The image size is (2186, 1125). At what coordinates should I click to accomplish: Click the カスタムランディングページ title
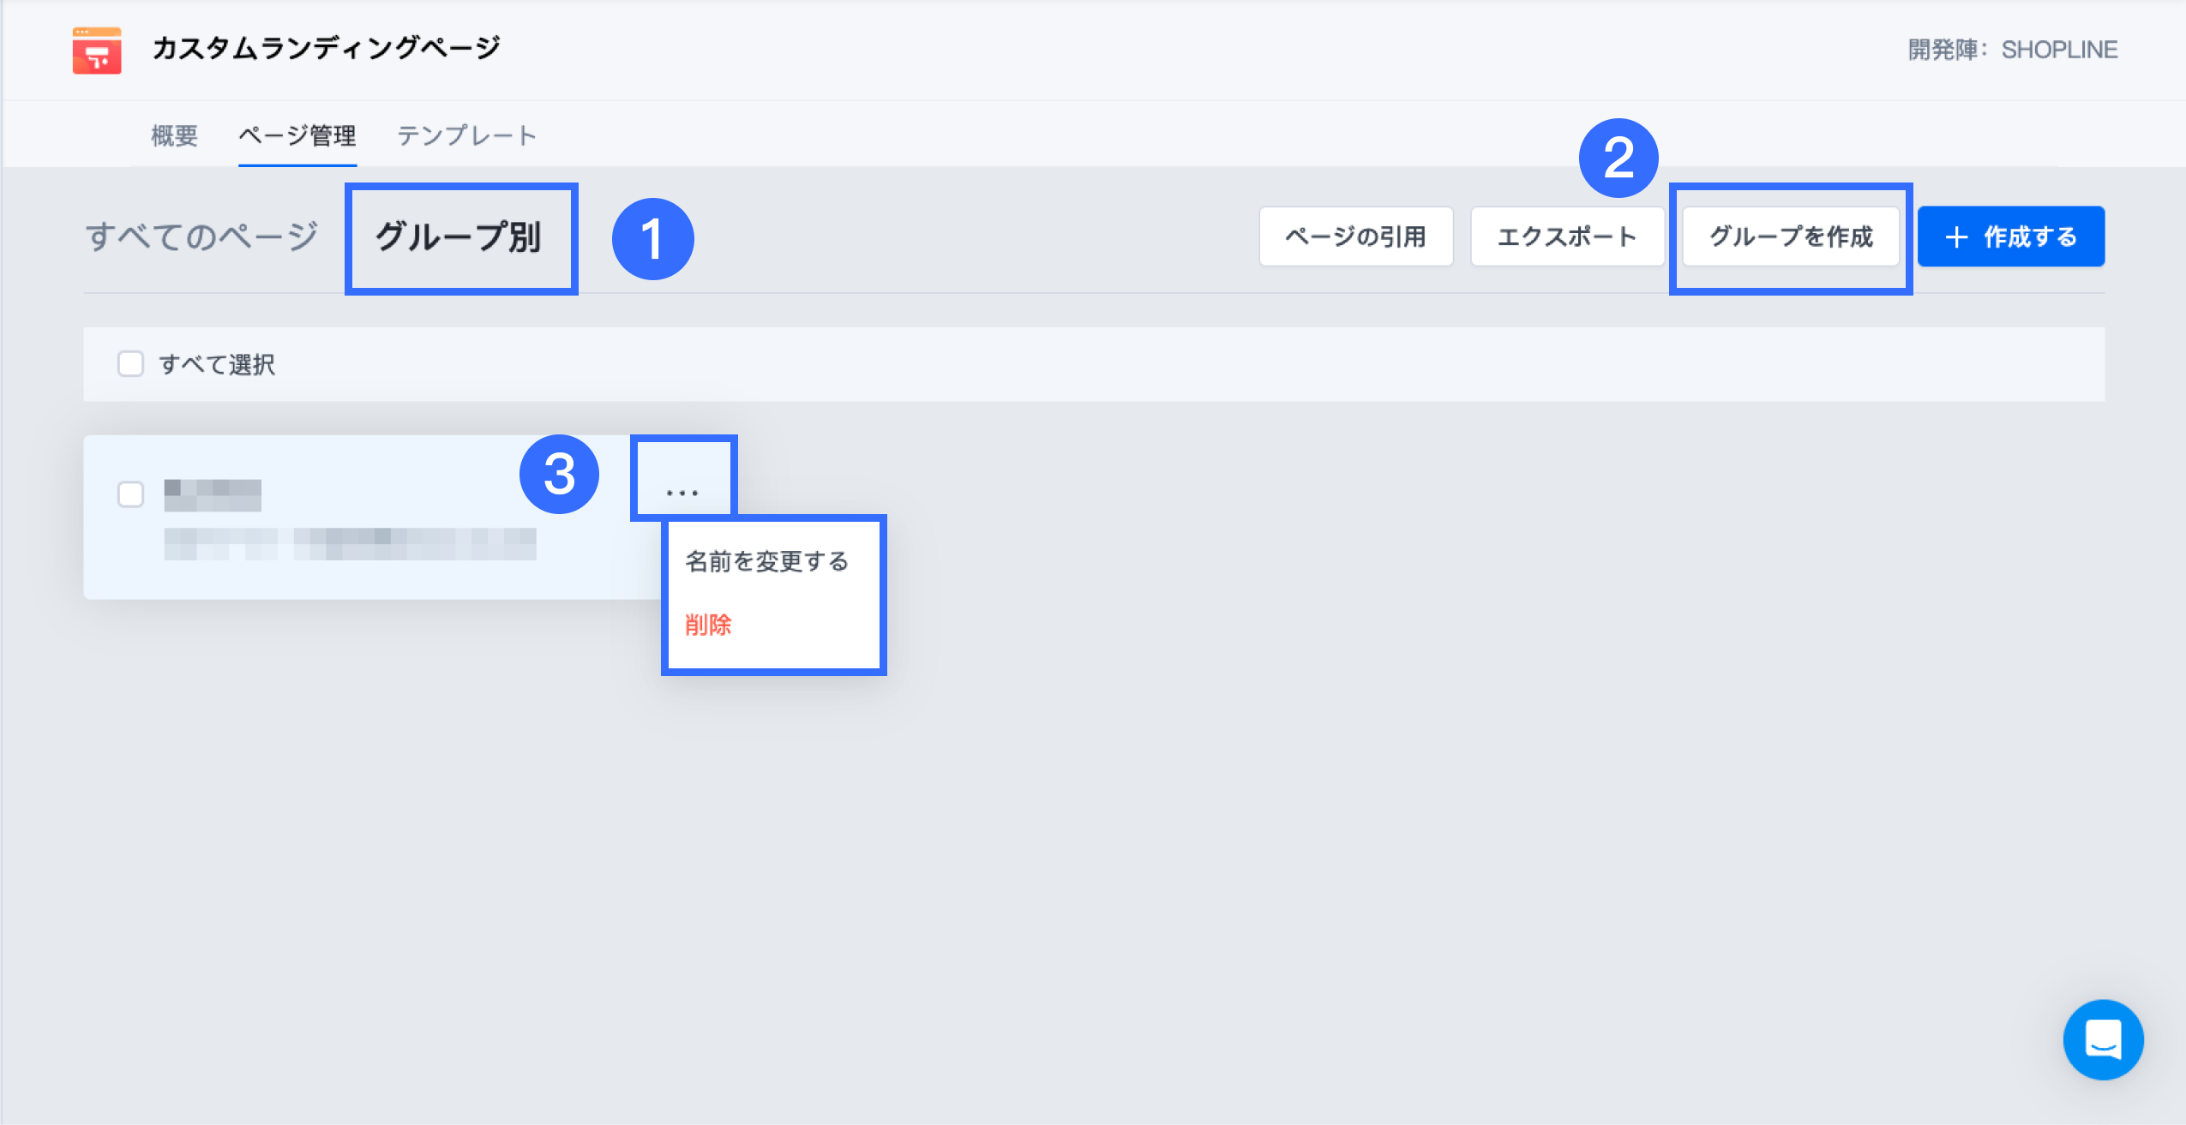tap(326, 48)
